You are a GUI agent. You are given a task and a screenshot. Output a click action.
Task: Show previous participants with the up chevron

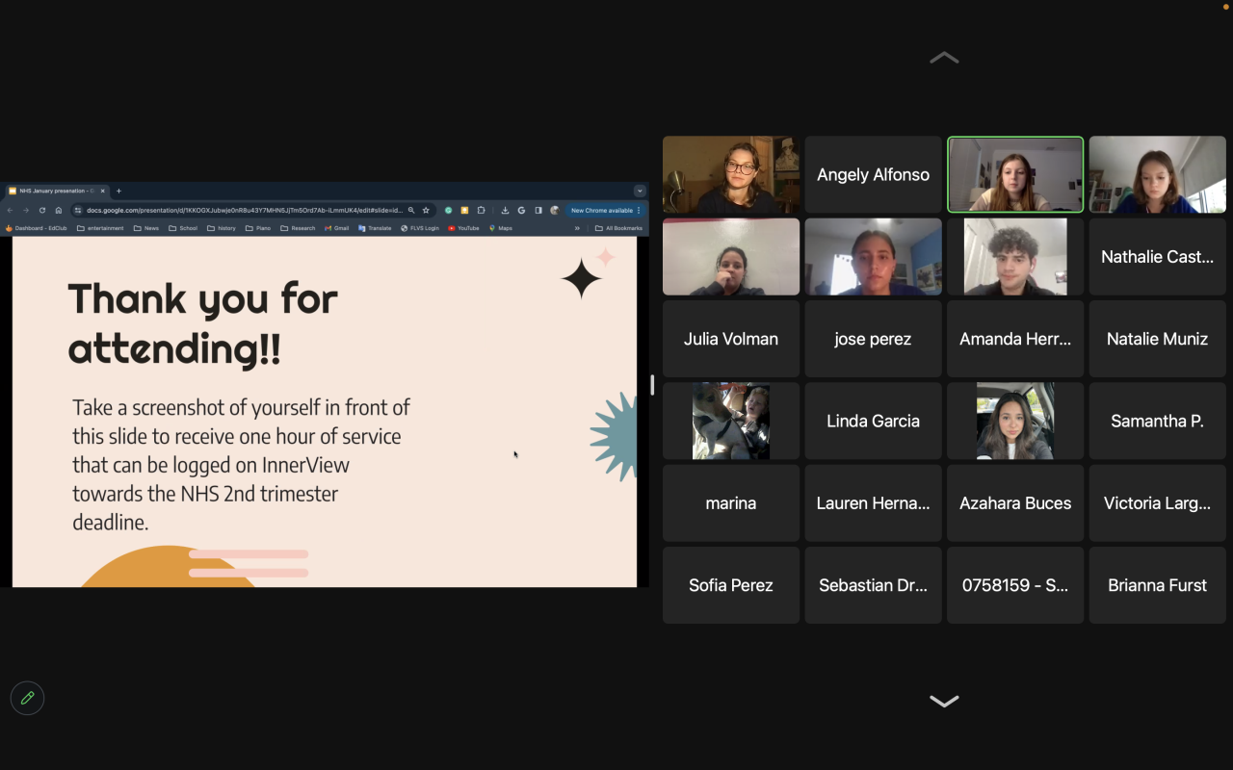[944, 58]
